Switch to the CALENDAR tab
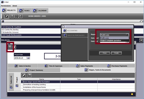This screenshot has height=99, width=144. (40, 11)
